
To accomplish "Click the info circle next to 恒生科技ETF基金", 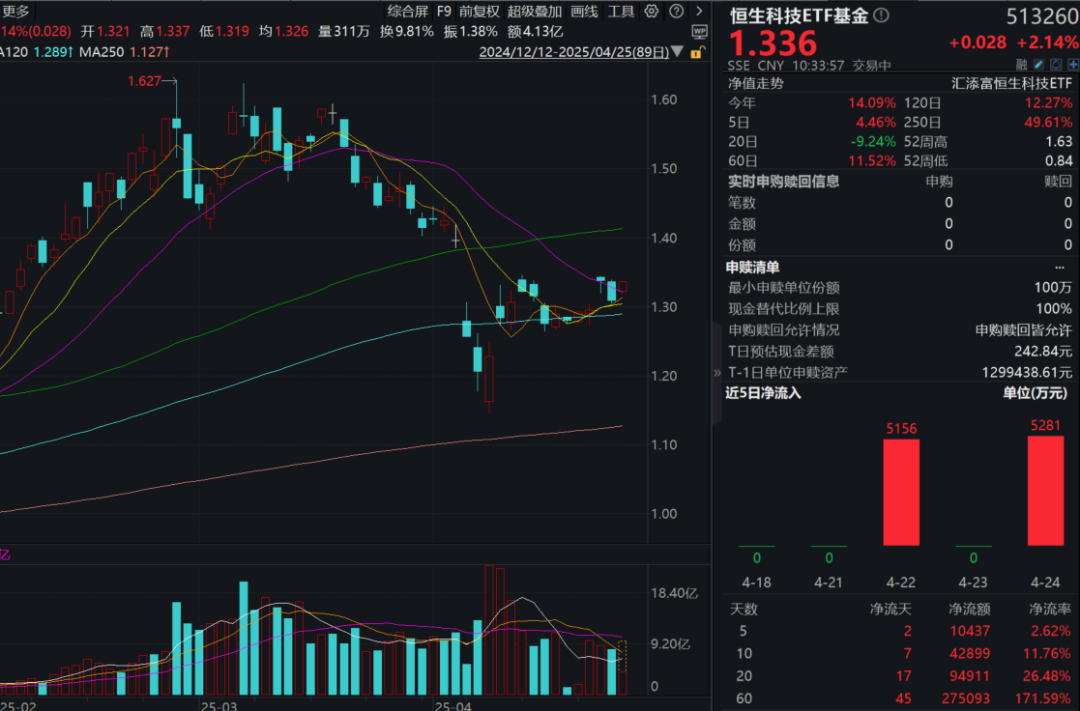I will point(879,15).
